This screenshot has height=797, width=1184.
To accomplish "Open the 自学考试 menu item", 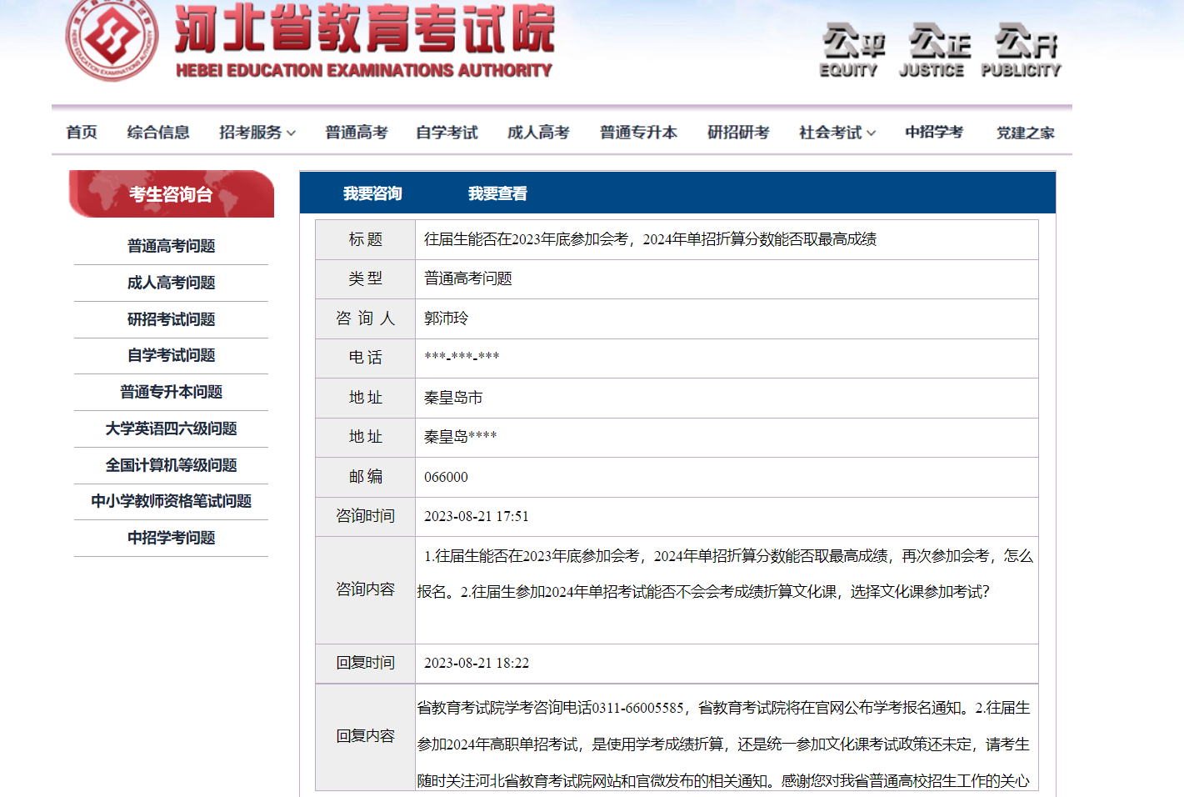I will click(447, 133).
